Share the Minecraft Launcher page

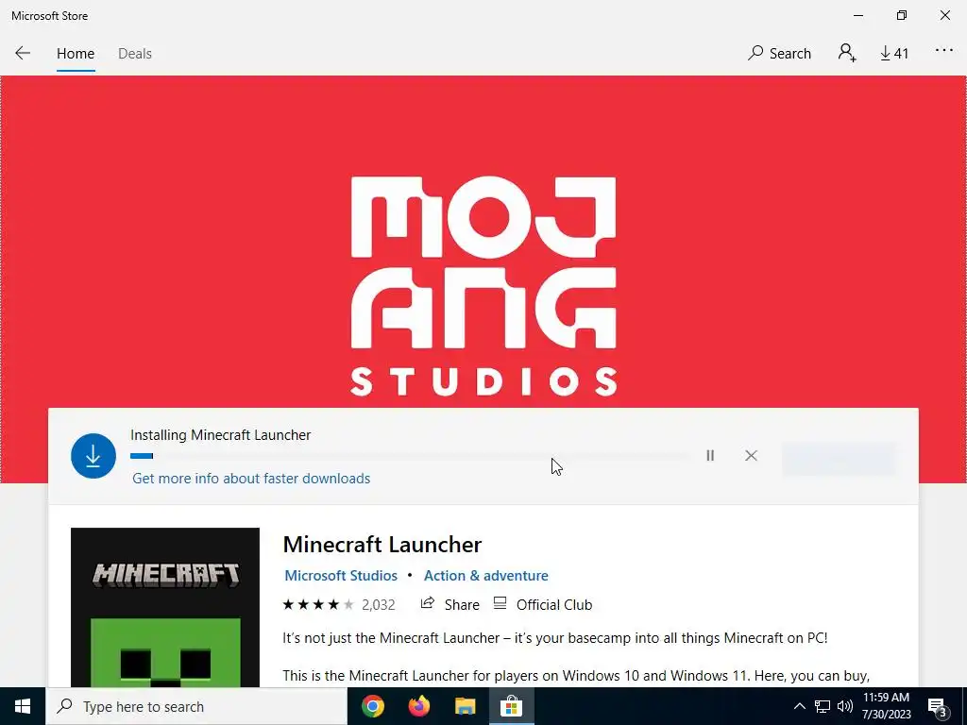tap(450, 604)
